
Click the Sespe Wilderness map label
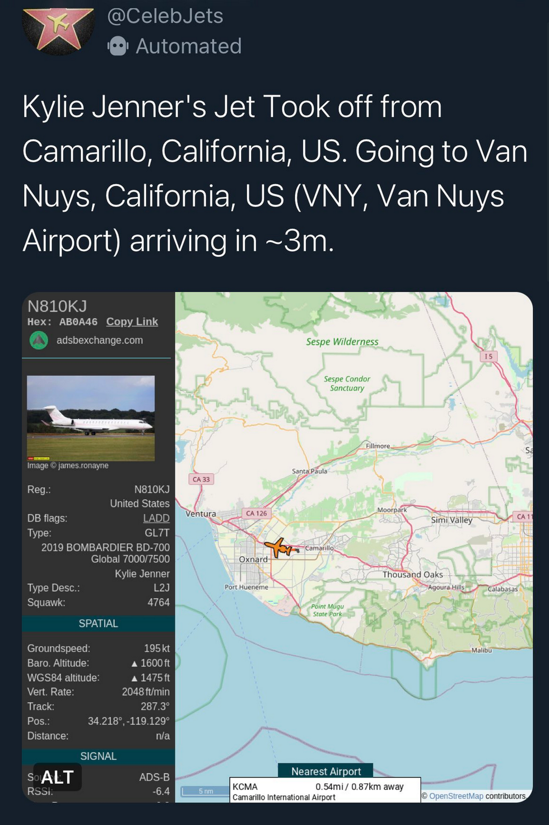(342, 342)
